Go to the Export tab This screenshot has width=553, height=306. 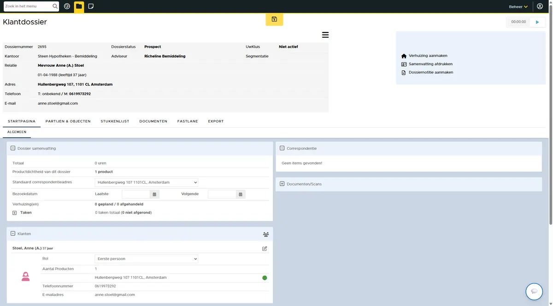tap(216, 121)
